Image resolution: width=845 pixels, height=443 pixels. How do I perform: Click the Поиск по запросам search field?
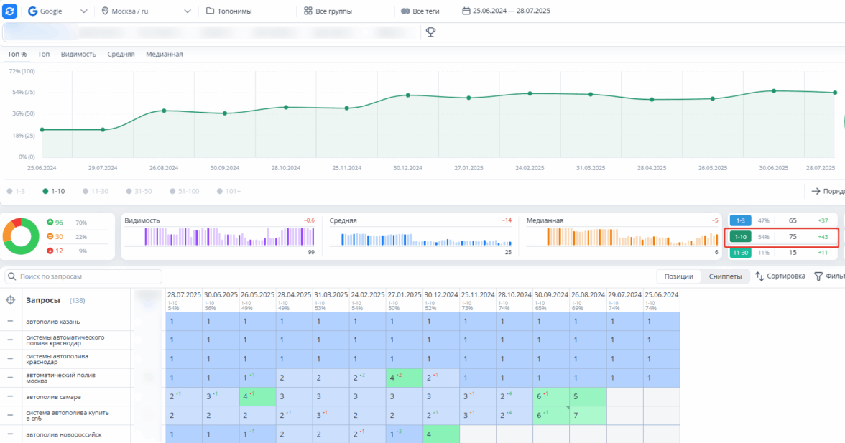(x=83, y=276)
